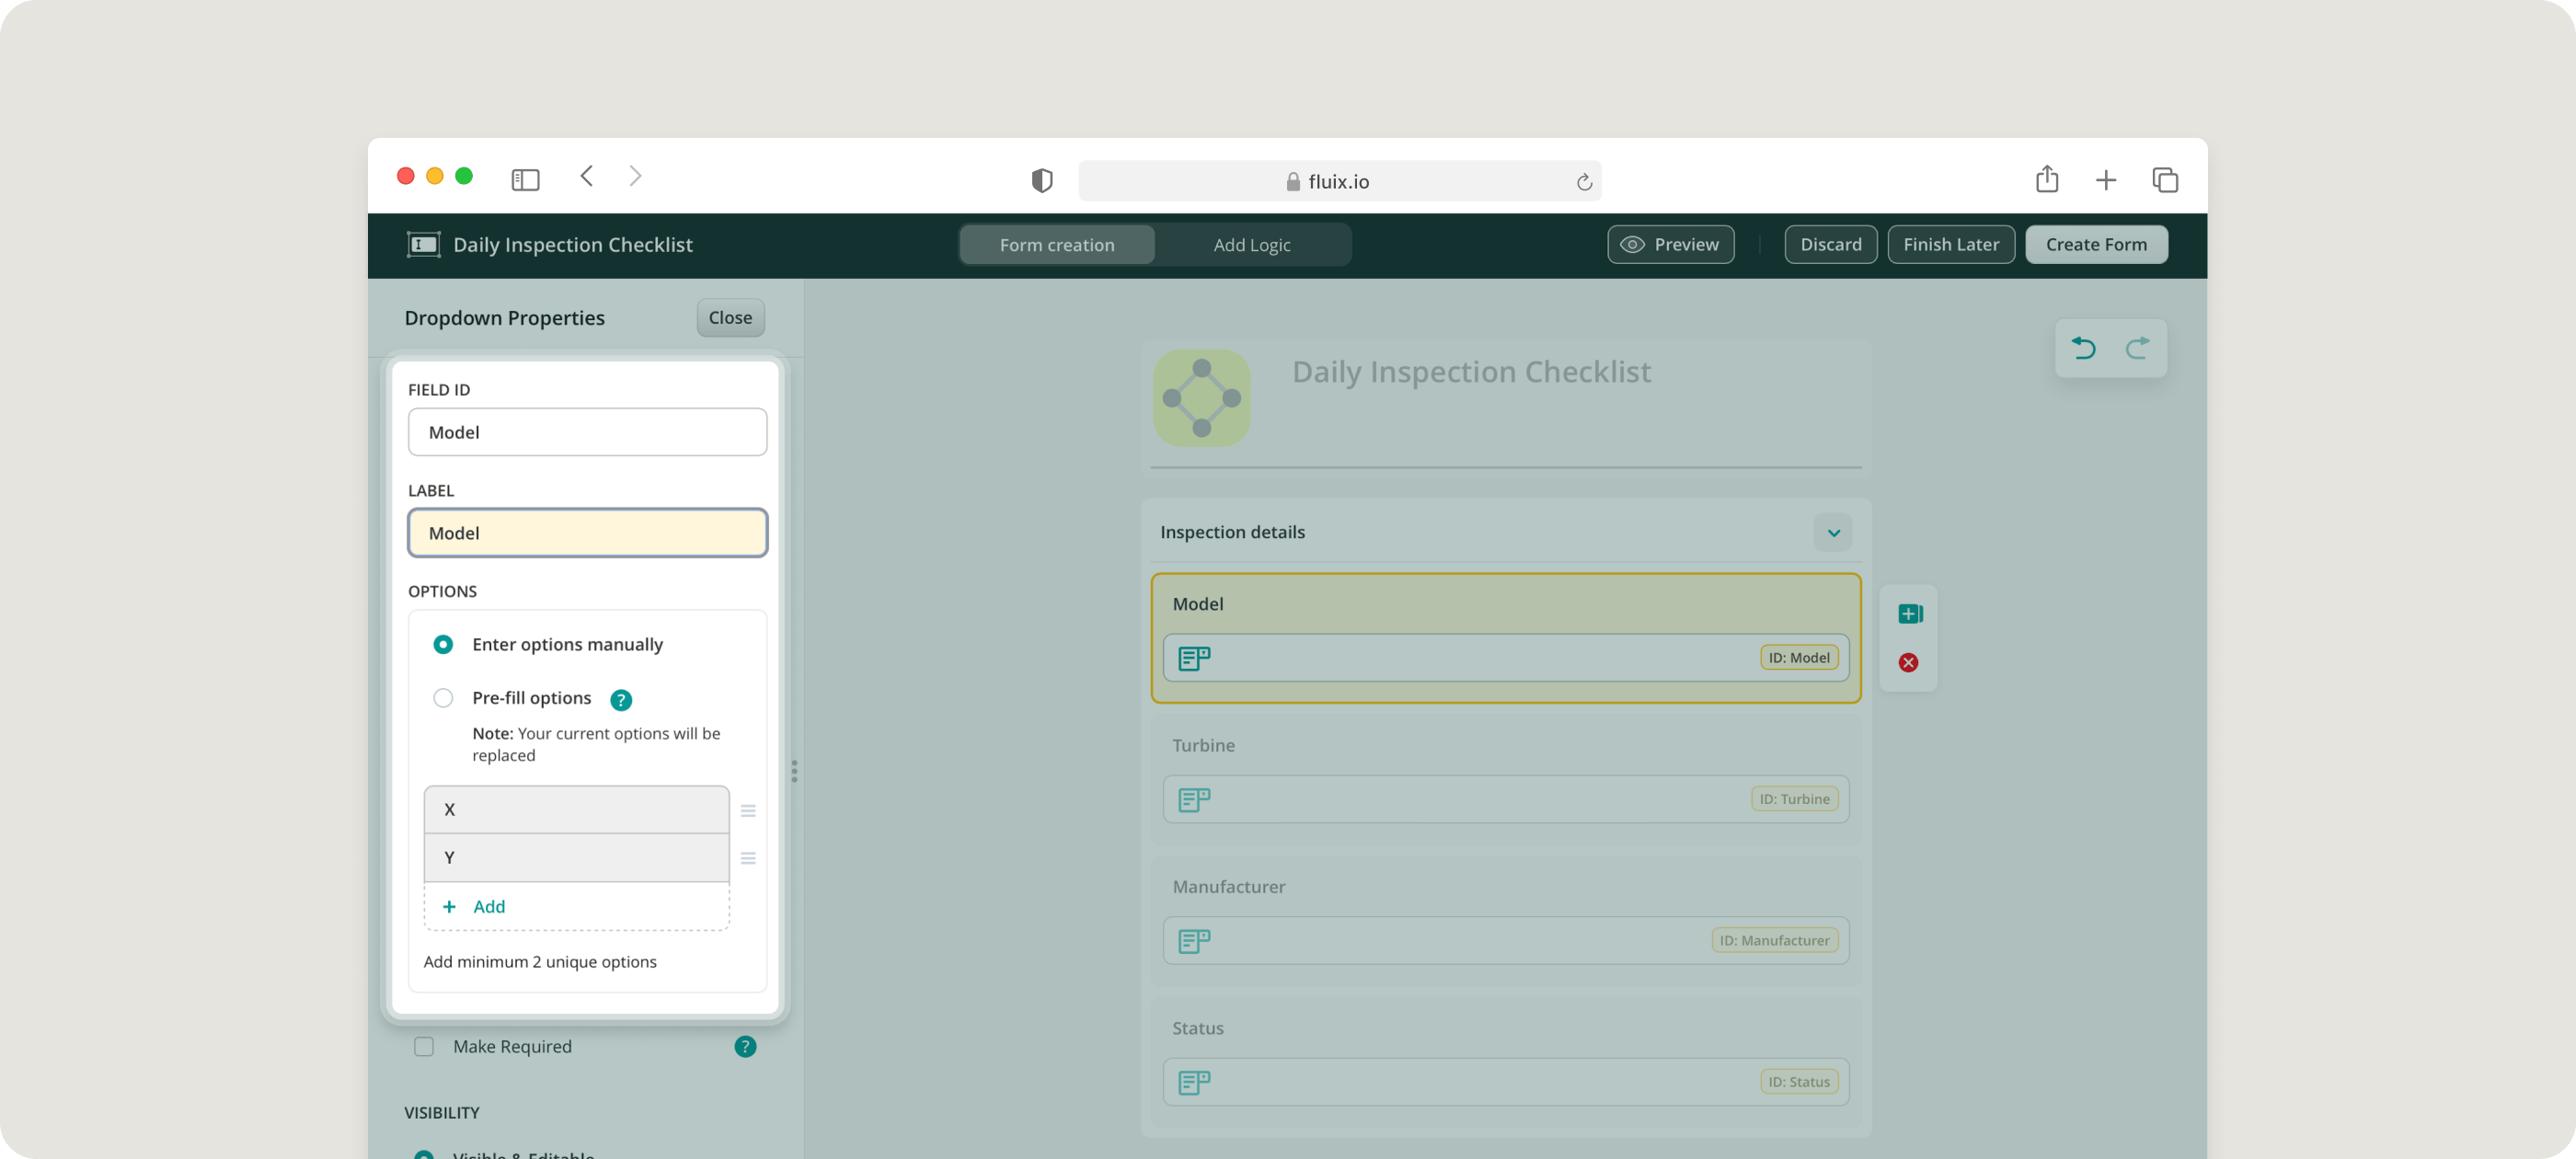This screenshot has width=2576, height=1159.
Task: Add a new dropdown option
Action: click(x=488, y=907)
